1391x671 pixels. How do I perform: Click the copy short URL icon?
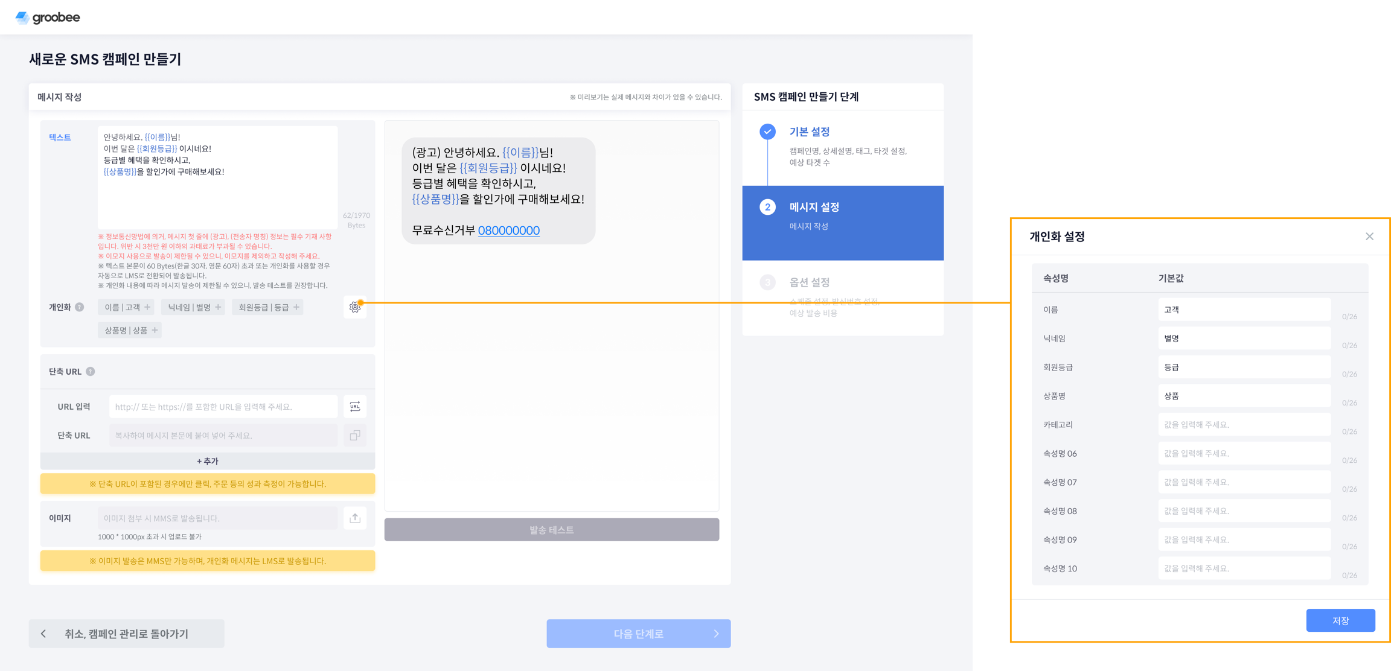tap(354, 435)
